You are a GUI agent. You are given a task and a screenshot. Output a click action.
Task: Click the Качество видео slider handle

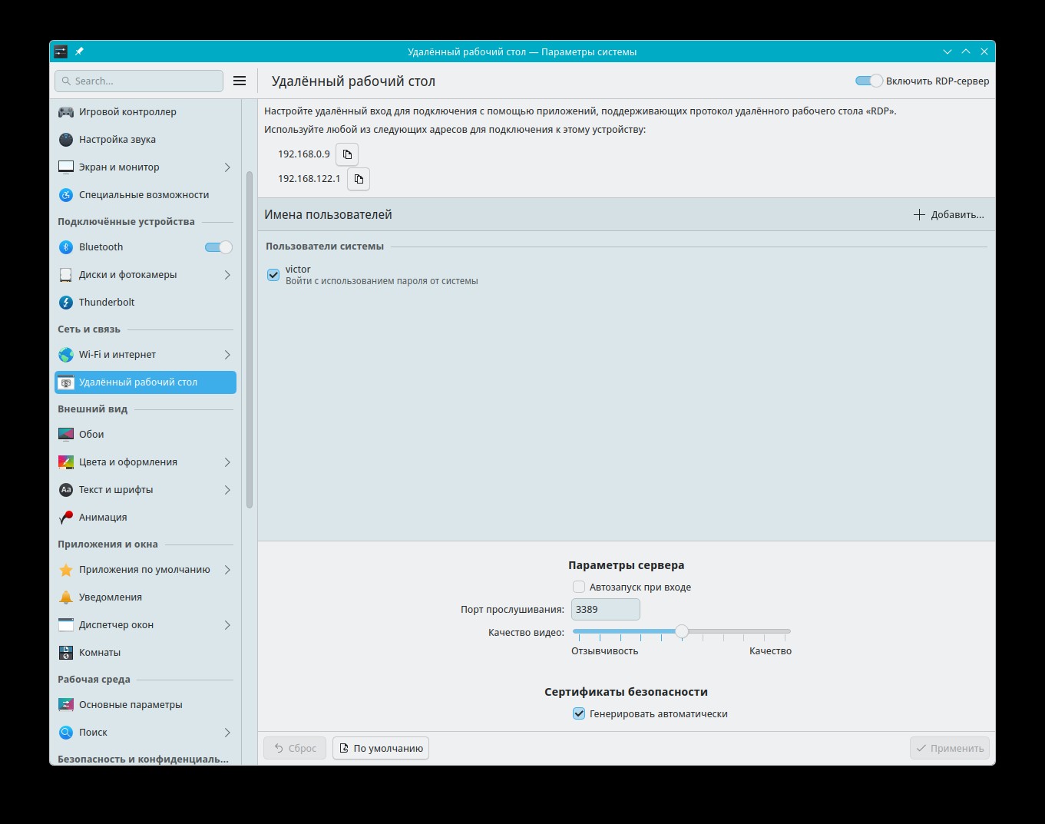[682, 631]
